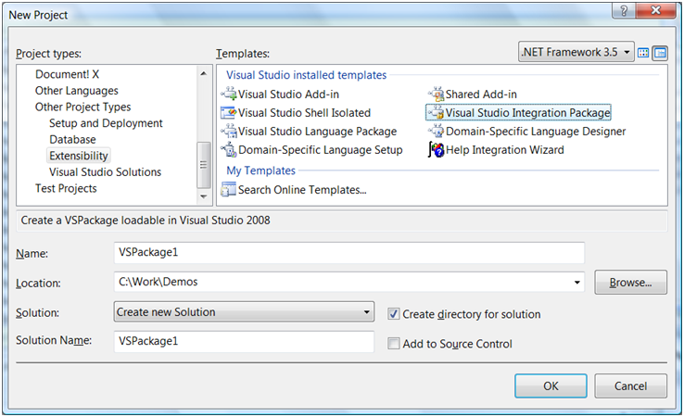This screenshot has height=417, width=684.
Task: Click the Search Online Templates icon
Action: [x=229, y=190]
